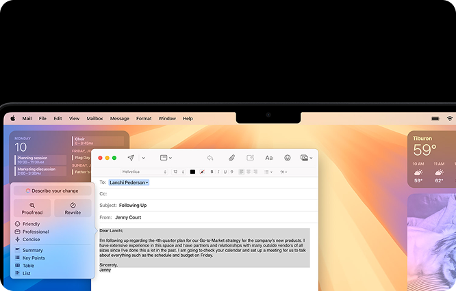The height and width of the screenshot is (291, 456).
Task: Click the attach file paperclip icon
Action: coord(231,158)
